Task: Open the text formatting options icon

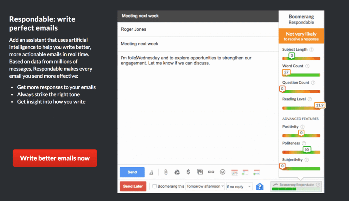Action: coord(151,172)
